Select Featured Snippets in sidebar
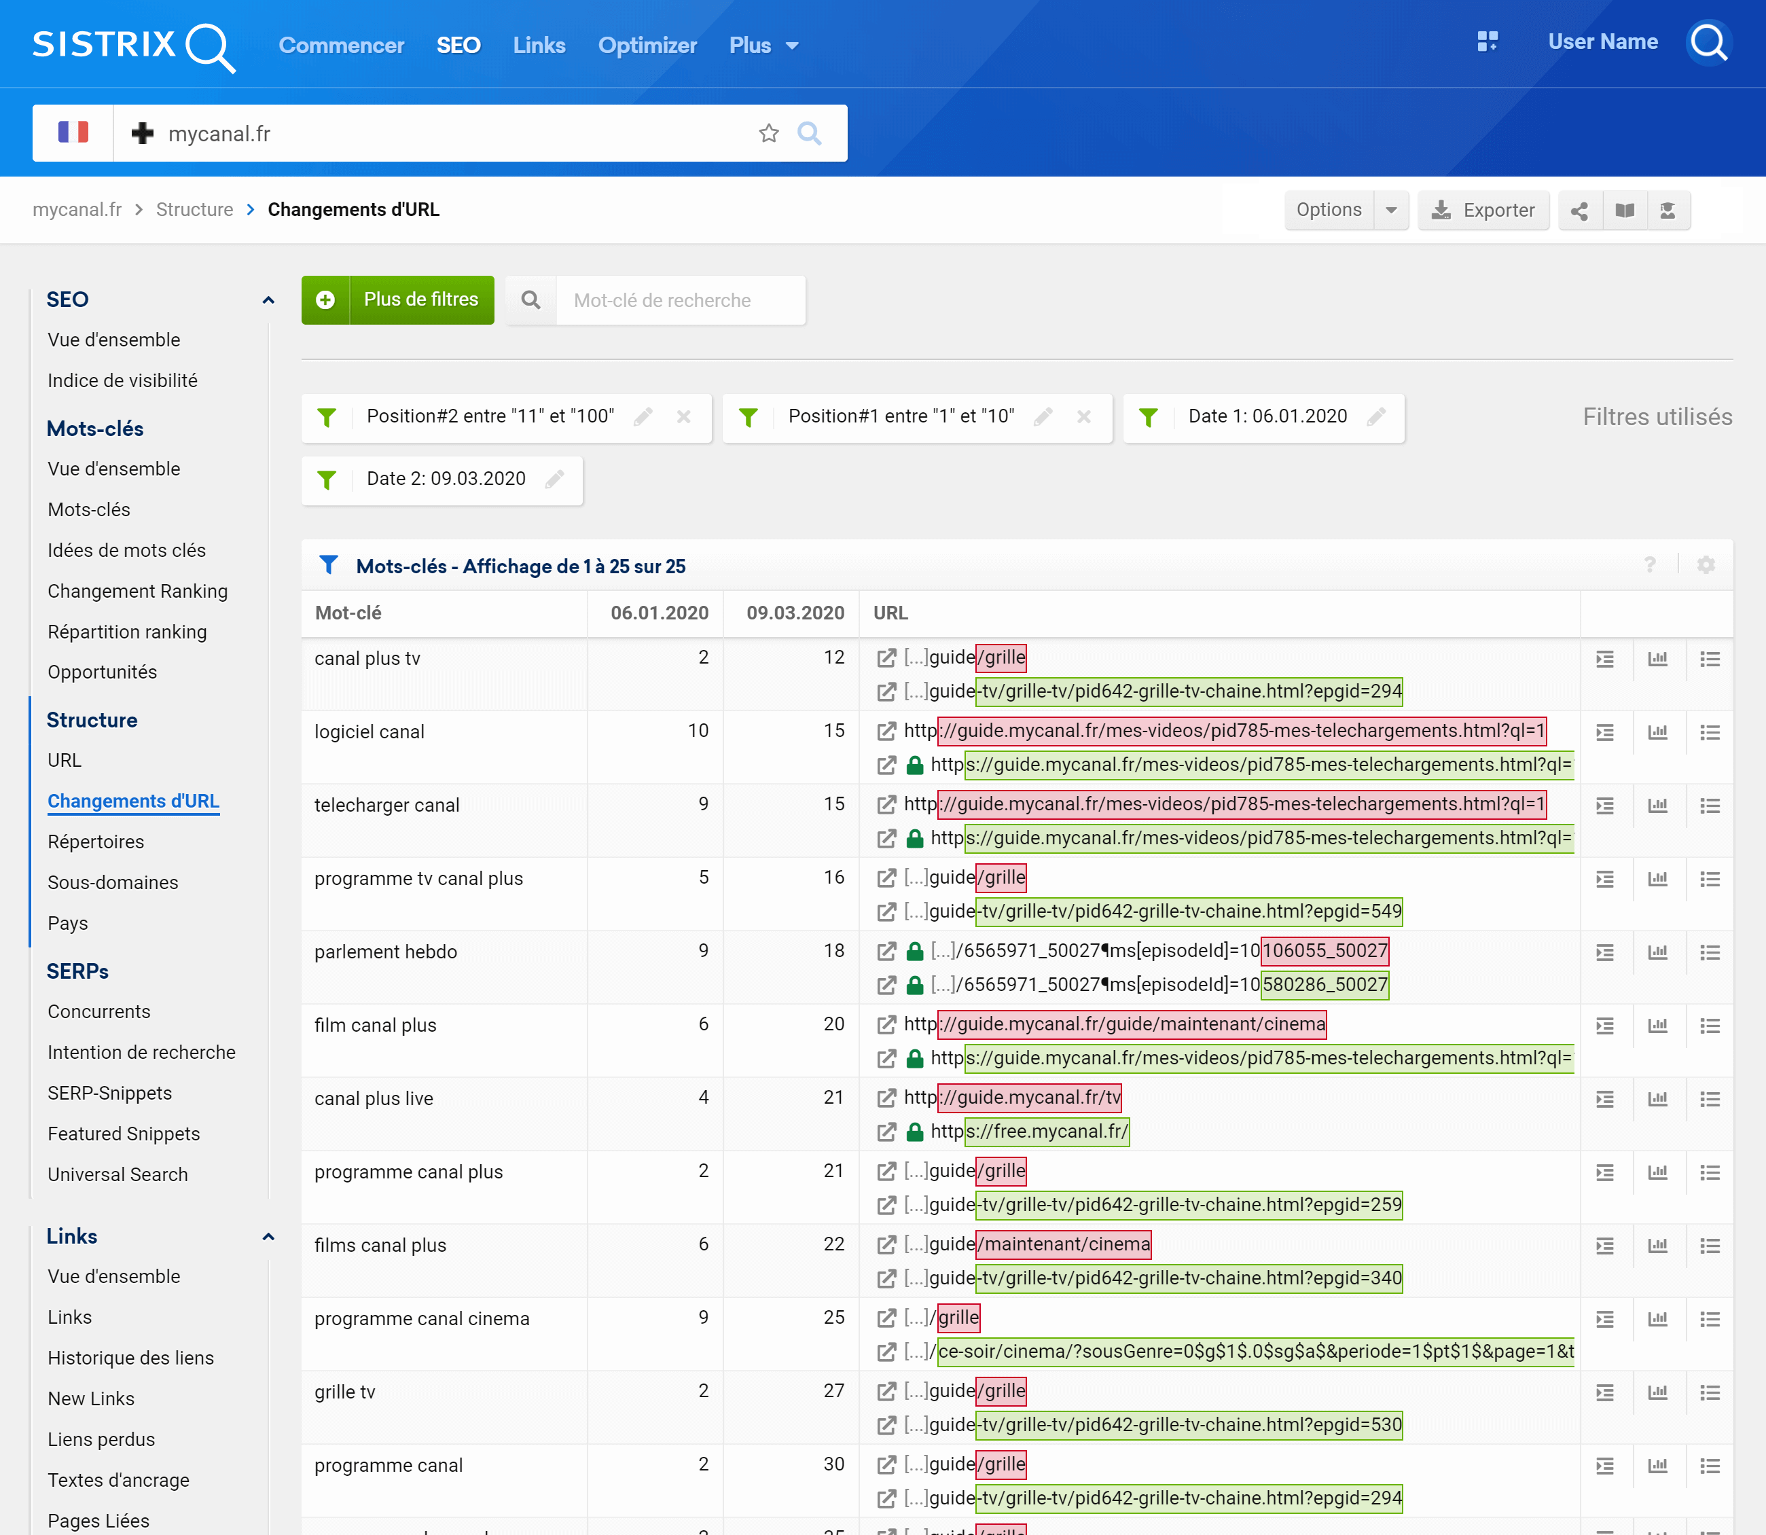Viewport: 1766px width, 1535px height. tap(124, 1134)
